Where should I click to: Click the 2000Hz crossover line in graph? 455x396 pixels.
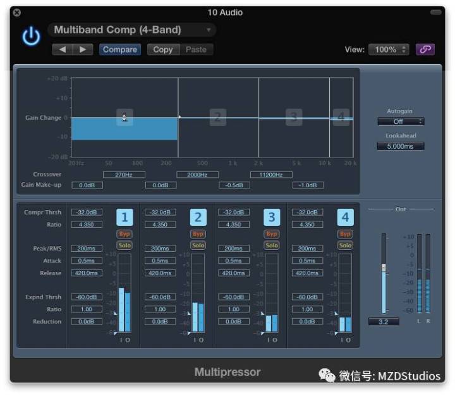pyautogui.click(x=258, y=118)
